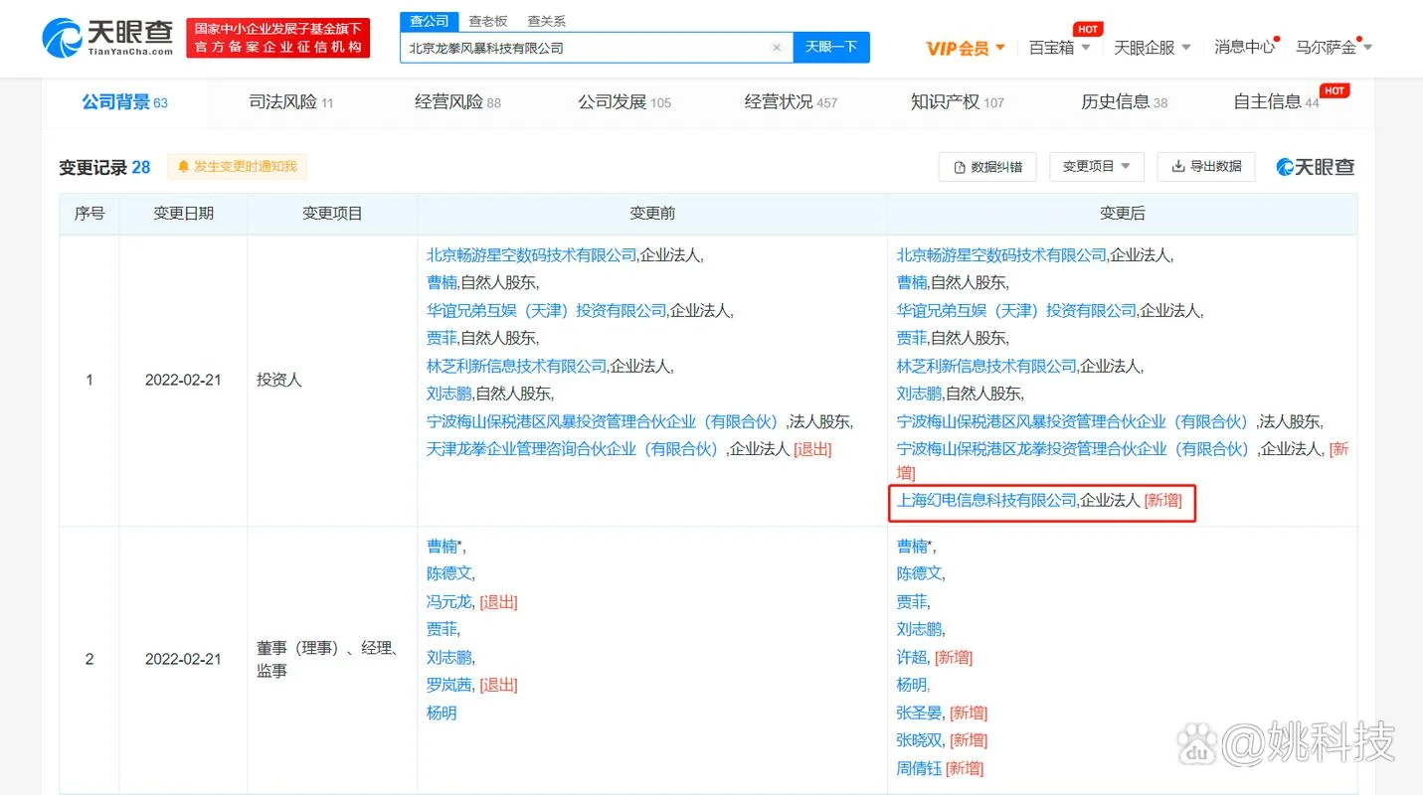Open the 天眼企服 dropdown menu
This screenshot has height=795, width=1423.
1153,47
